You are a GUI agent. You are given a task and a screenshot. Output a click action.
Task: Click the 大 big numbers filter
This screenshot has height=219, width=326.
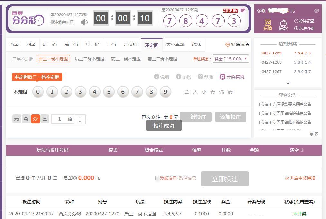point(195,92)
